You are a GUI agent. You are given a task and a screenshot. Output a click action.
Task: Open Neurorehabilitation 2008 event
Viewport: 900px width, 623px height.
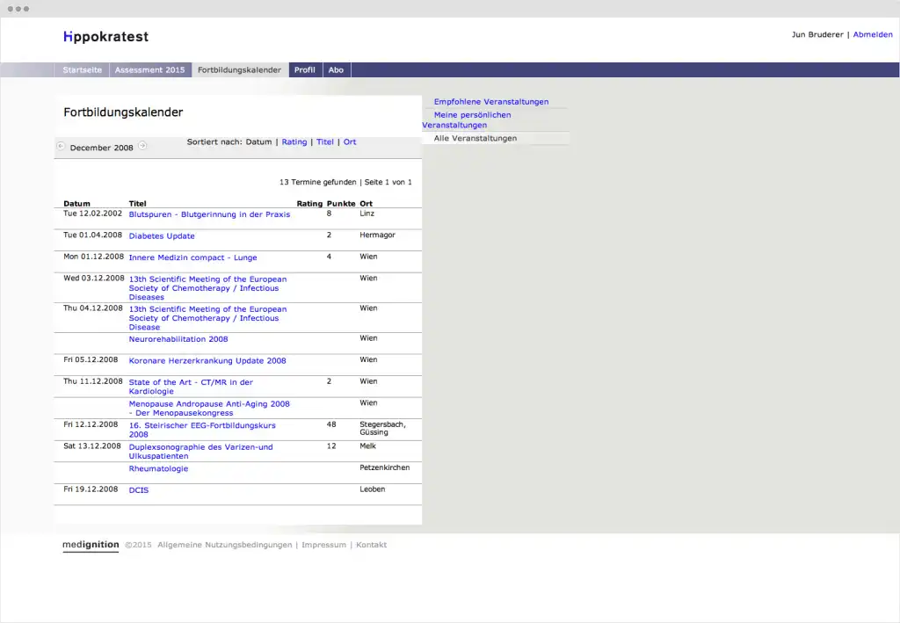tap(178, 339)
